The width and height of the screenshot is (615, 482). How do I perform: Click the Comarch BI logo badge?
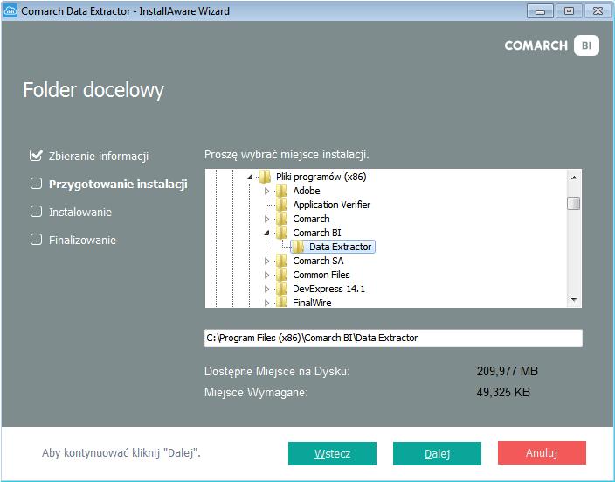(x=586, y=45)
